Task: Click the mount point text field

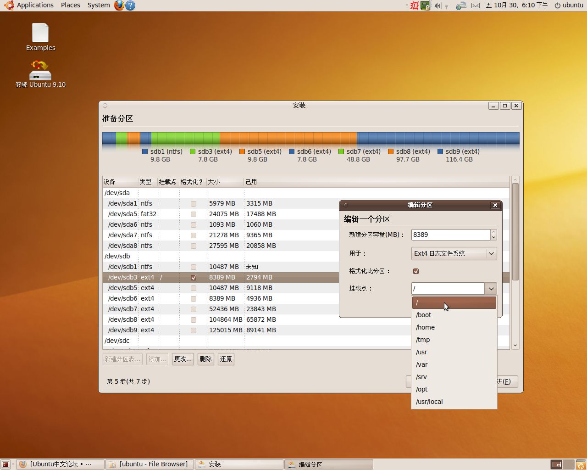Action: click(x=448, y=289)
